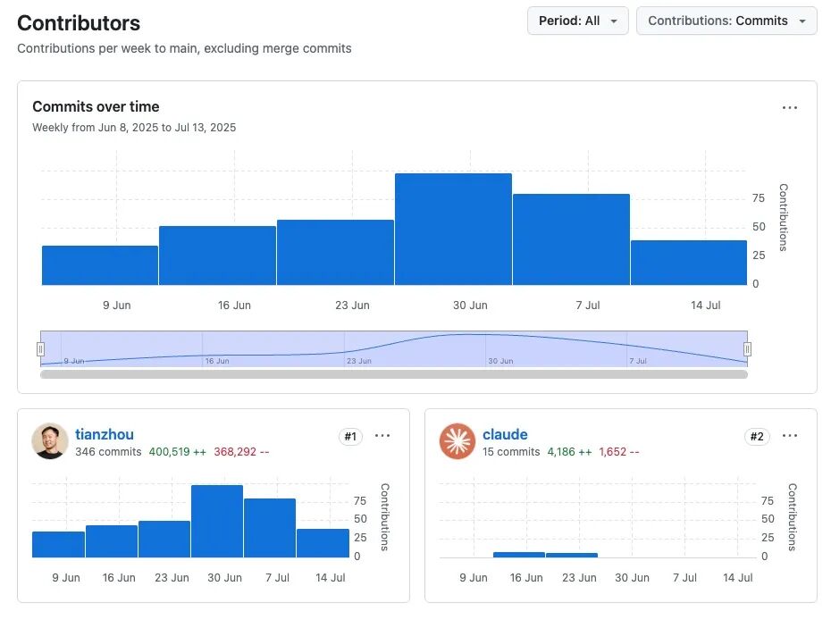
Task: Open the claude profile link
Action: [x=505, y=434]
